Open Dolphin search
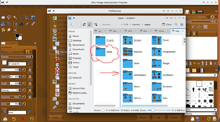 [176, 25]
